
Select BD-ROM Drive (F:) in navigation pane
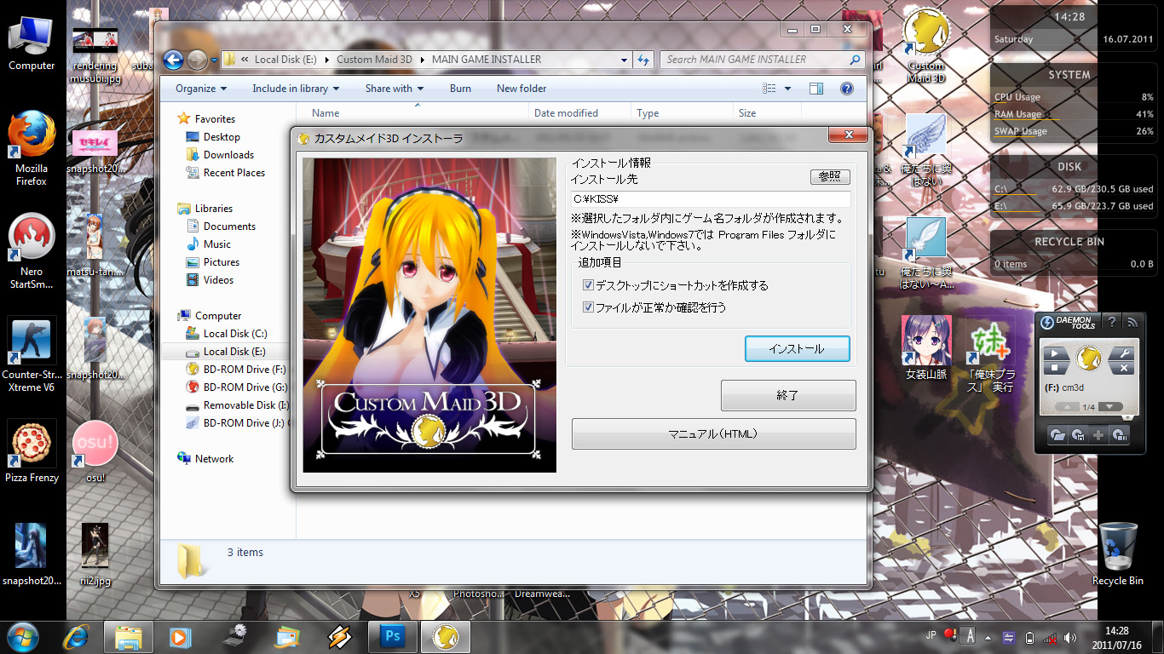point(236,370)
